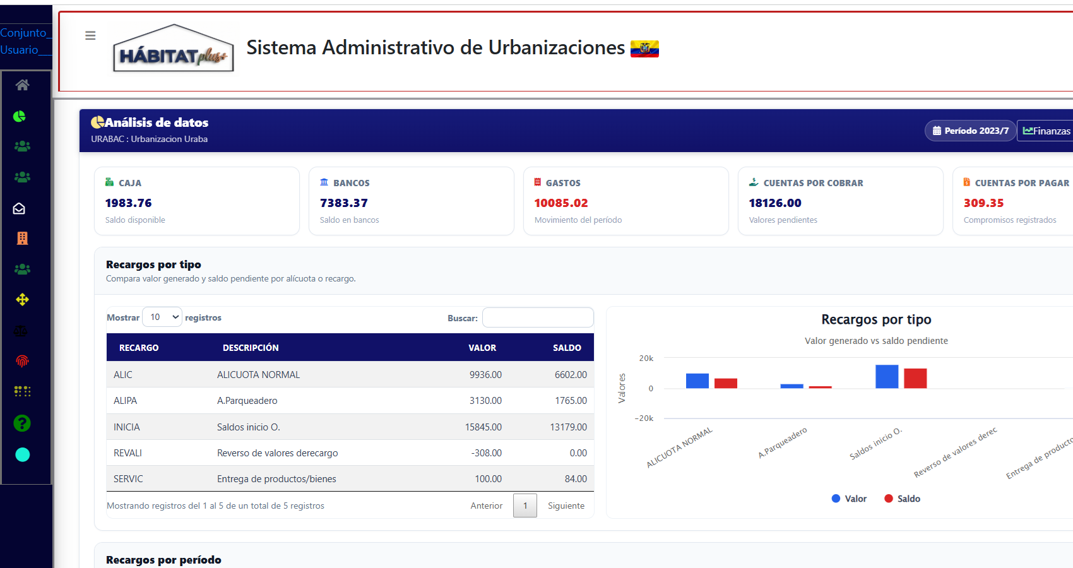Click the Mostrando registros info text
The height and width of the screenshot is (568, 1073).
pyautogui.click(x=215, y=506)
